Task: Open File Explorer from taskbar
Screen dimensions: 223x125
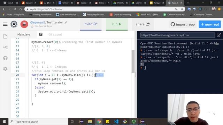Action: pos(90,122)
